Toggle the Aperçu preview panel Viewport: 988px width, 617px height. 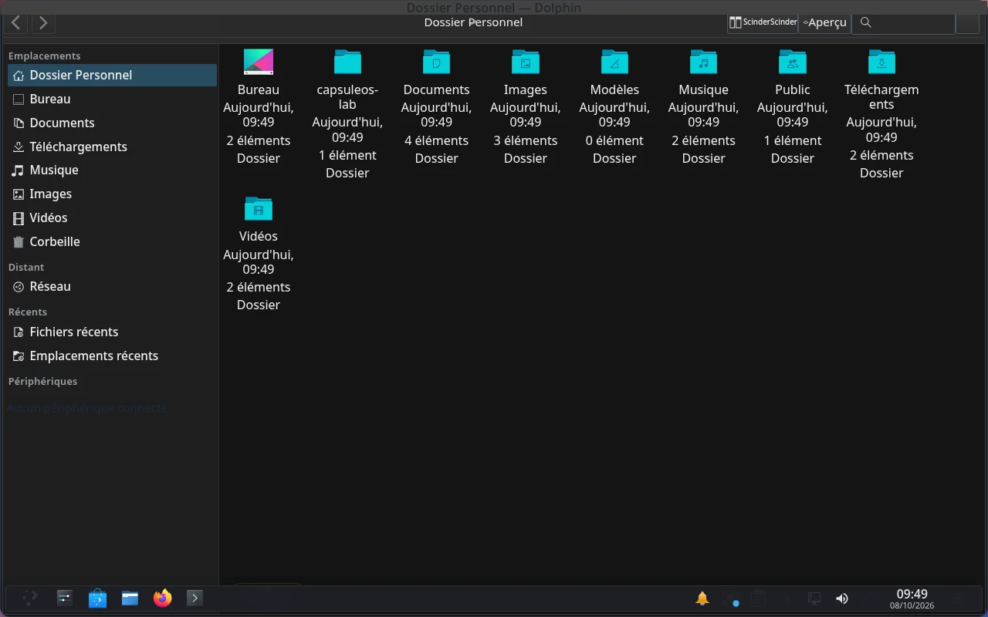(x=824, y=22)
